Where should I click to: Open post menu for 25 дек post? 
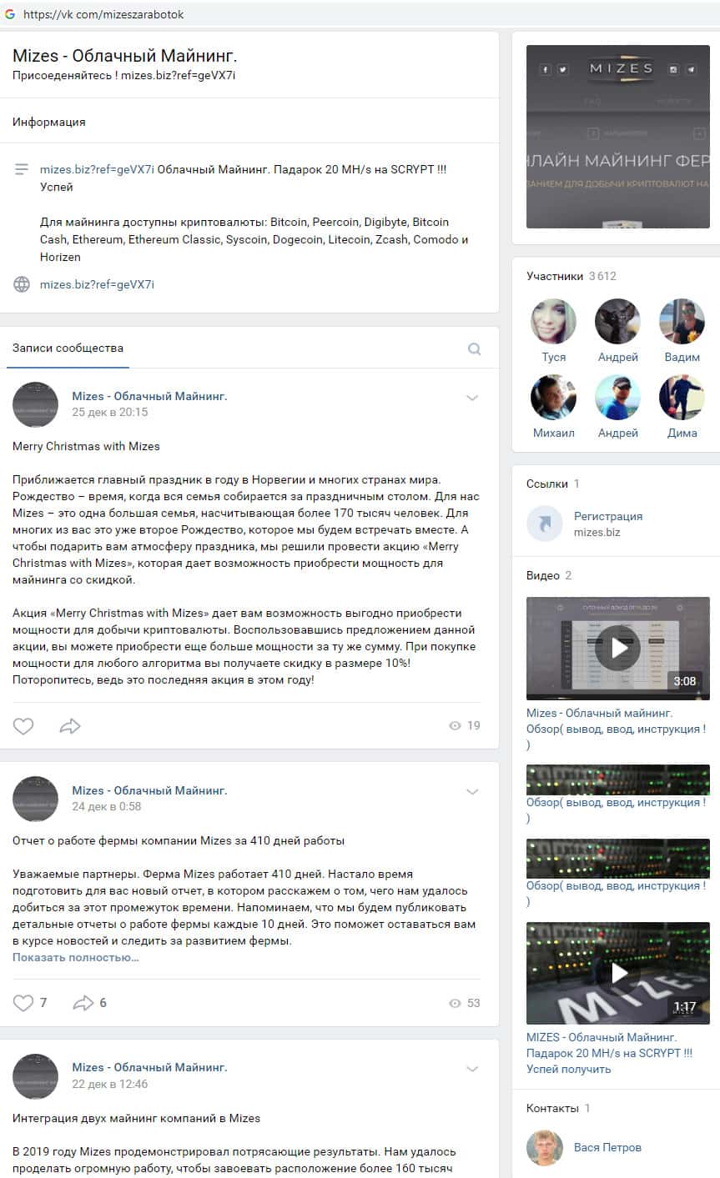472,398
